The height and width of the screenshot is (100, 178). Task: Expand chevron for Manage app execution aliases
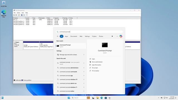(84, 55)
